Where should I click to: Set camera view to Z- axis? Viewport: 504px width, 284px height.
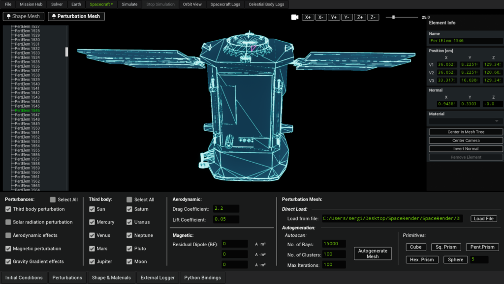(373, 17)
